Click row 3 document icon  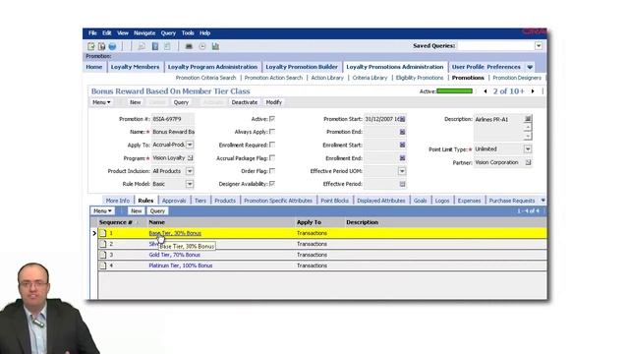click(x=103, y=255)
